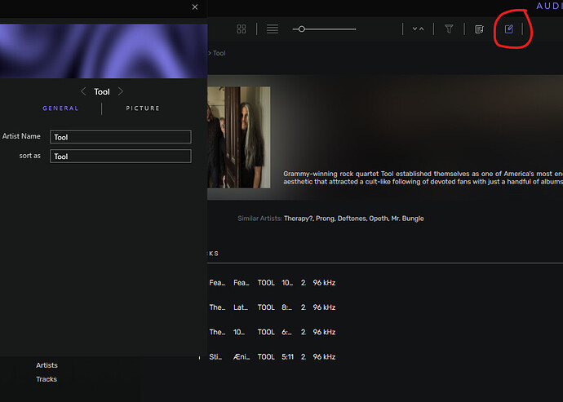Close the artist edit panel

pos(195,7)
